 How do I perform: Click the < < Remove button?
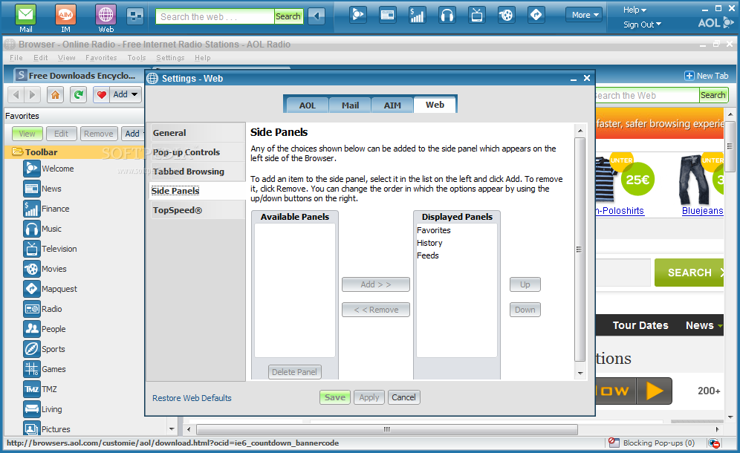coord(376,310)
